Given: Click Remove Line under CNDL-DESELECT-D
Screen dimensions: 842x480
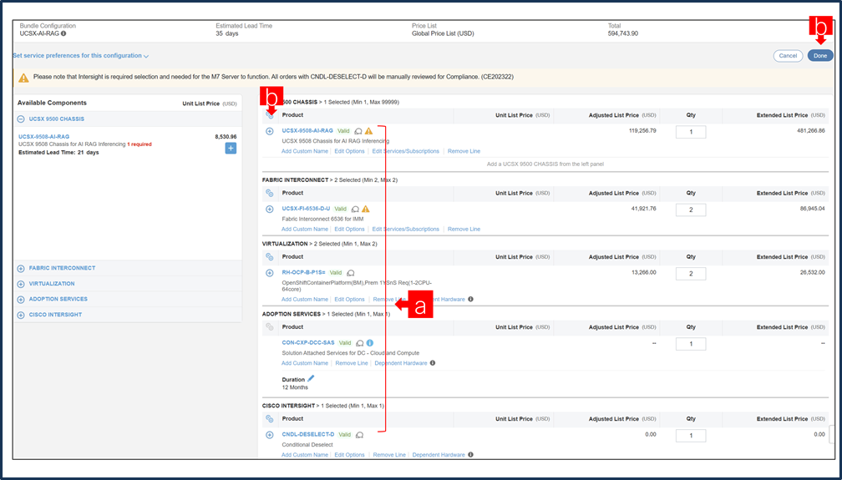Looking at the screenshot, I should coord(389,455).
